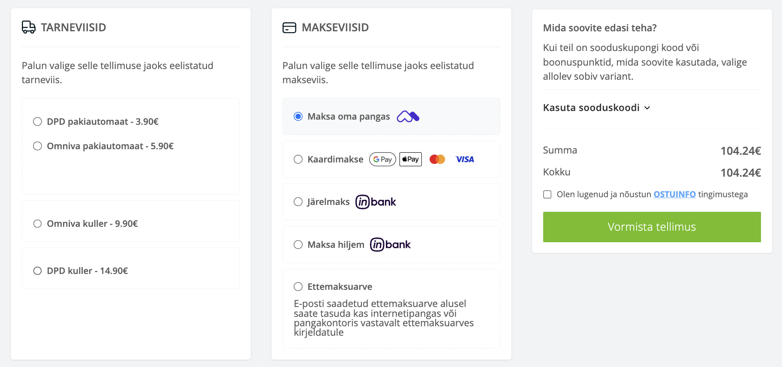Pick DPD kuller delivery for 14.90€
782x367 pixels.
(38, 271)
